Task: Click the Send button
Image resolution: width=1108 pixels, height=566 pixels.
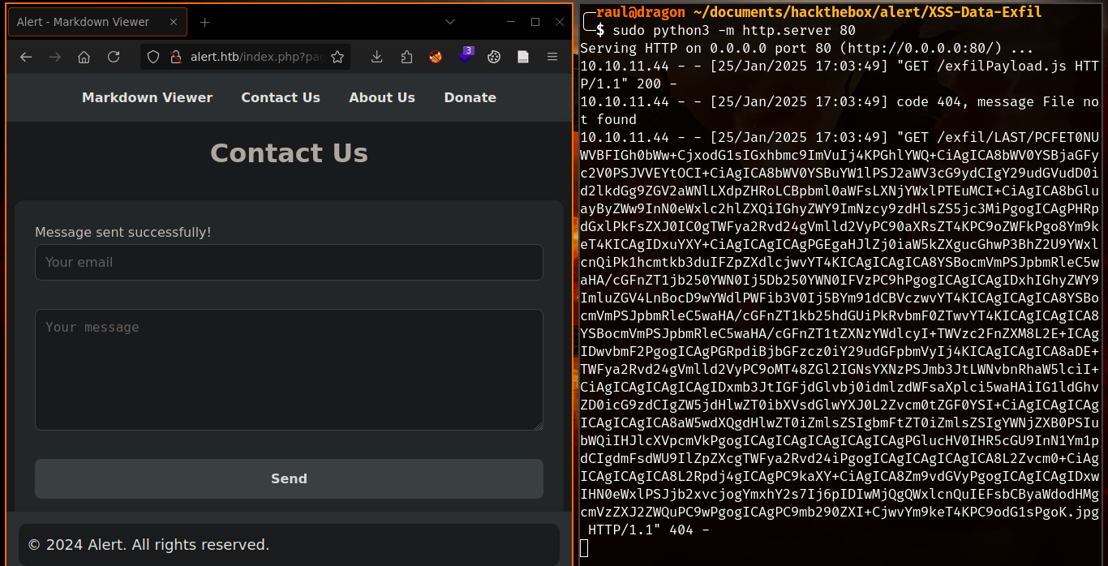Action: click(289, 478)
